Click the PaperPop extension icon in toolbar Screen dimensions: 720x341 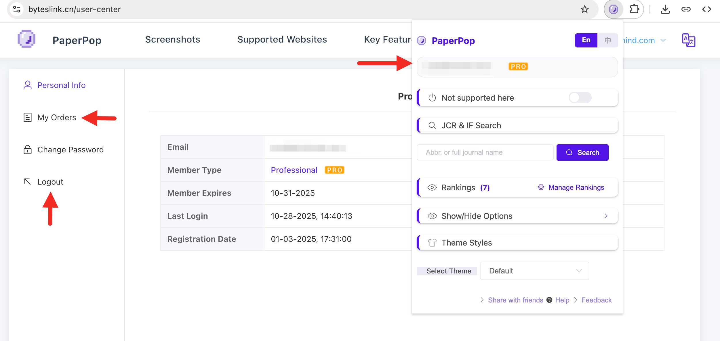click(613, 9)
